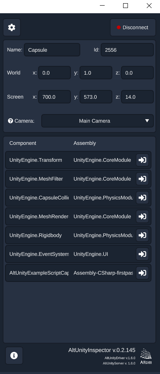This screenshot has height=374, width=160.
Task: Click the Screen z field showing 14.0
Action: (138, 97)
